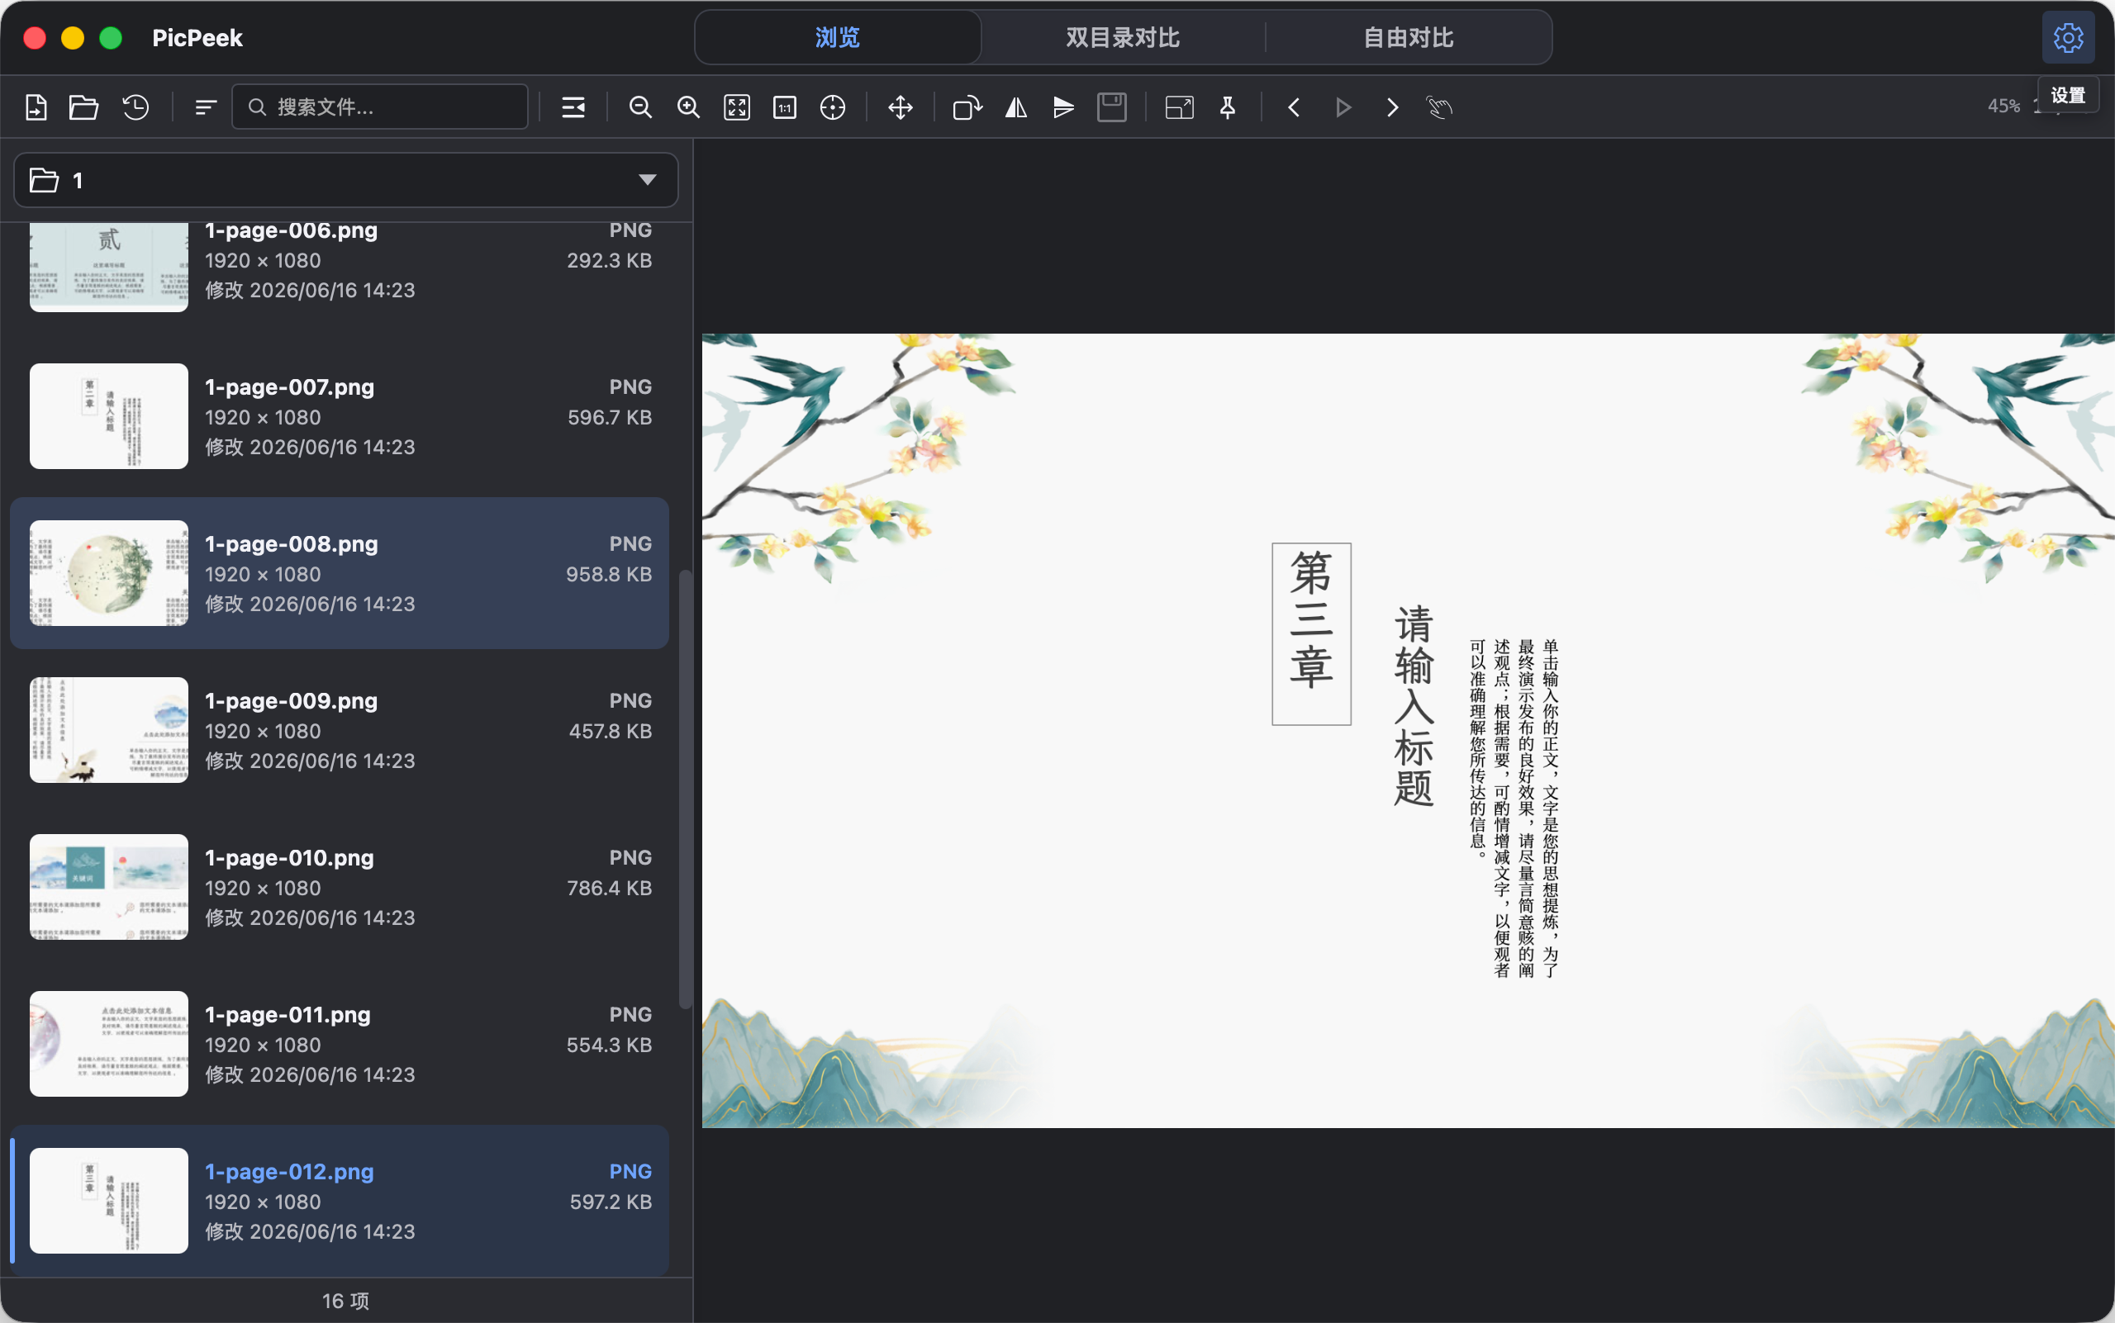The width and height of the screenshot is (2115, 1323).
Task: Center the image with crosshair icon
Action: (x=833, y=107)
